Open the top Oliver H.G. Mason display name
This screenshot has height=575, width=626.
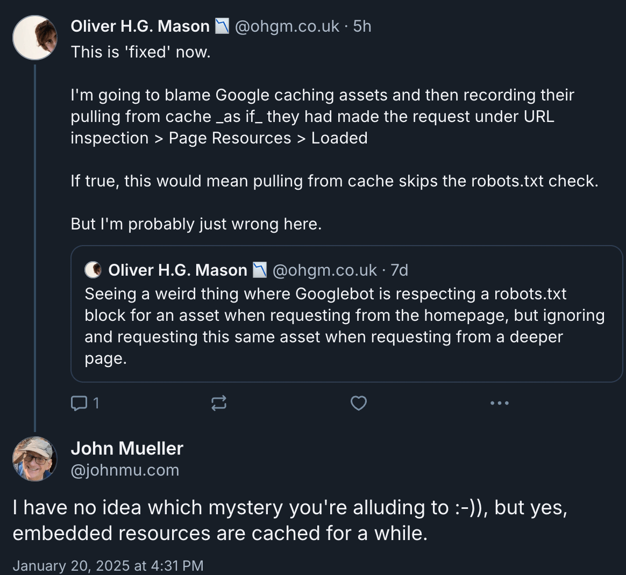point(140,26)
